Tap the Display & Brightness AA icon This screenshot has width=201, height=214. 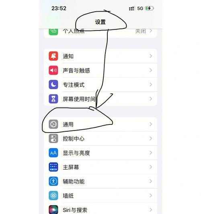point(53,153)
